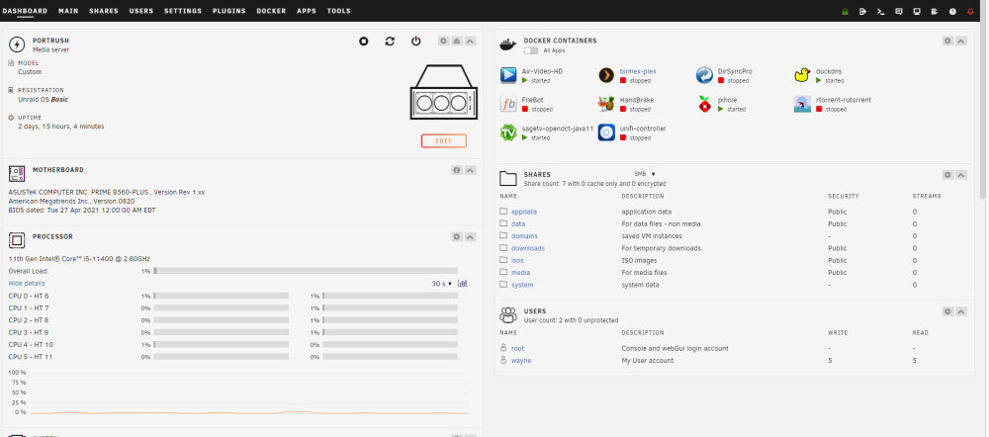The height and width of the screenshot is (437, 989).
Task: Open the wayne user link
Action: [x=521, y=361]
